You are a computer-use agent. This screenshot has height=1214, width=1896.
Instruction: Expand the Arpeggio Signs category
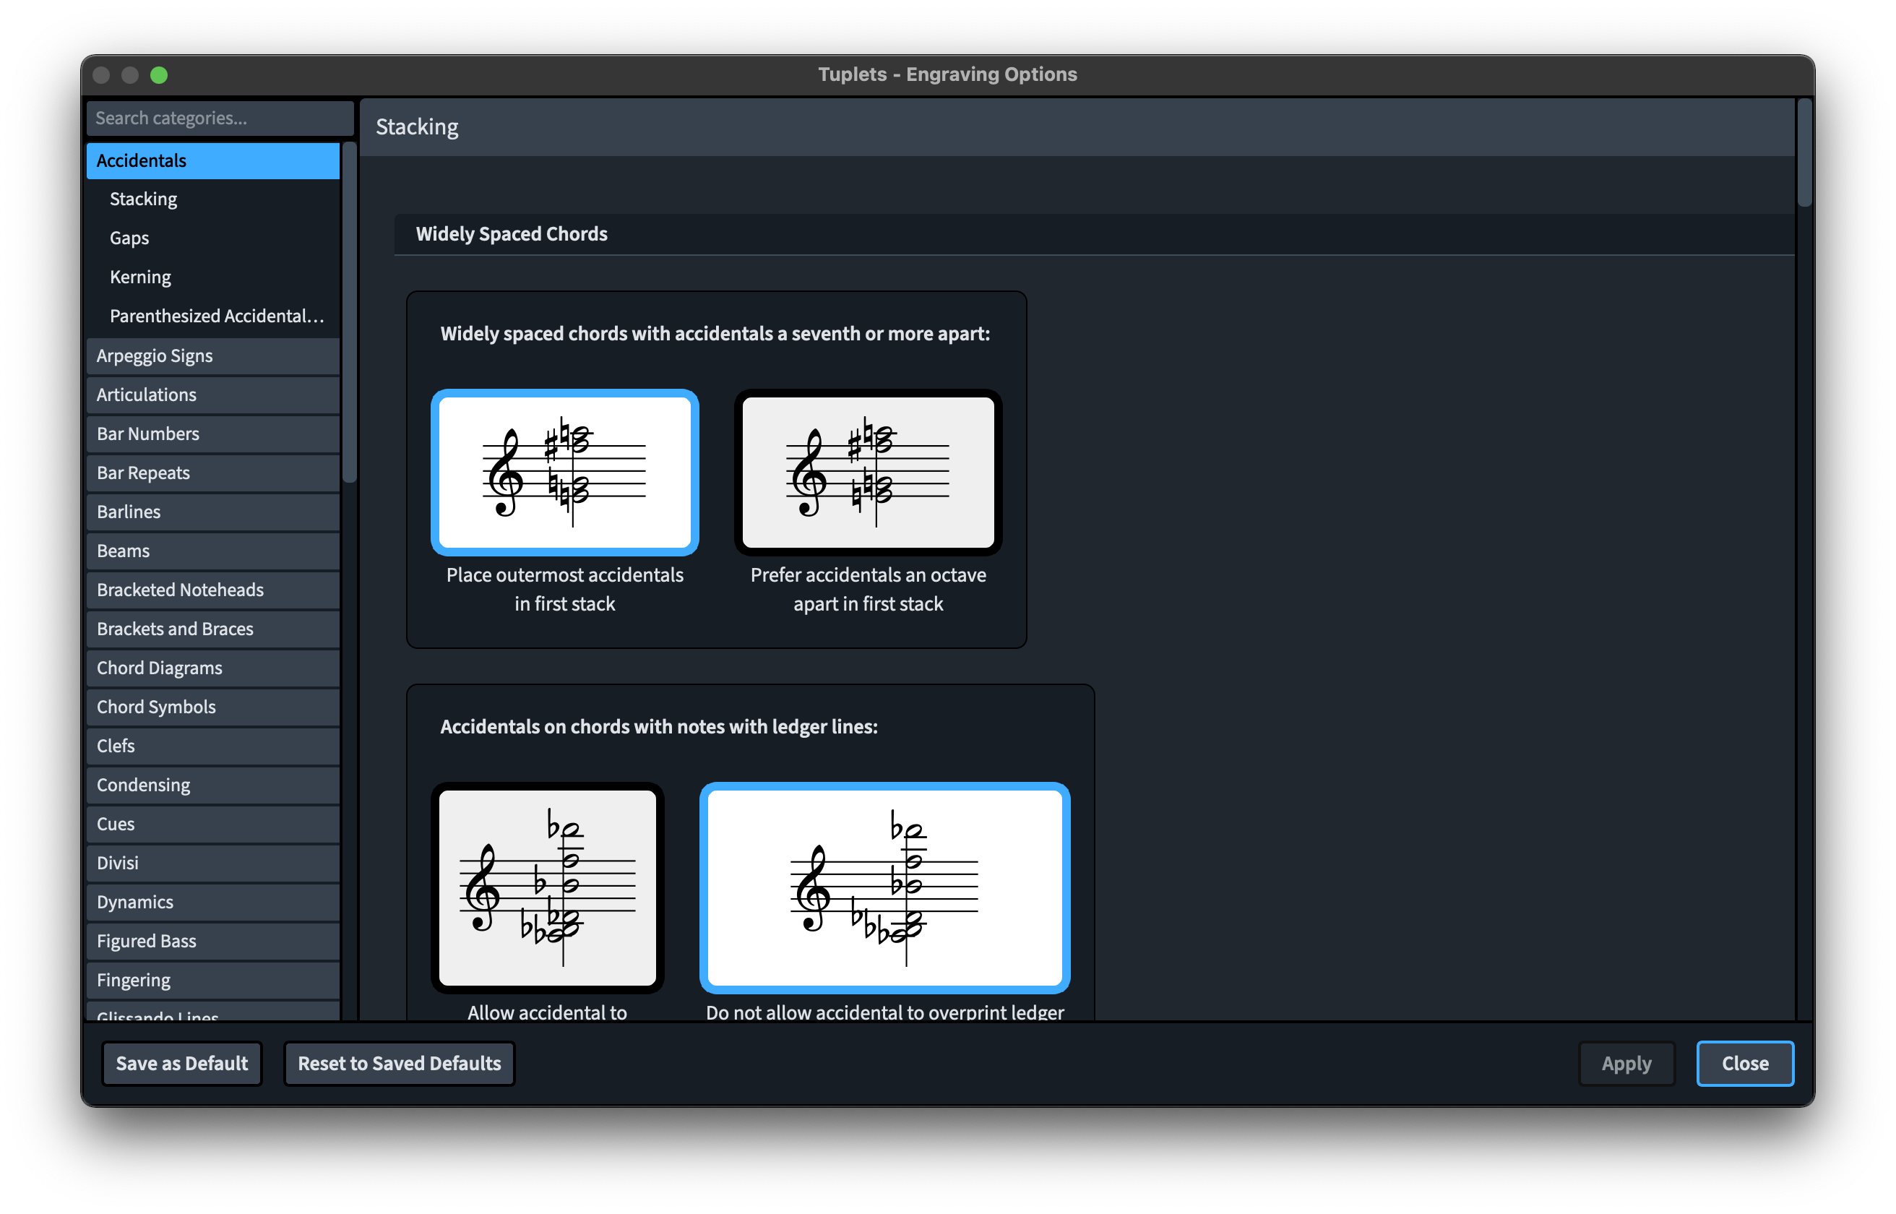(212, 356)
